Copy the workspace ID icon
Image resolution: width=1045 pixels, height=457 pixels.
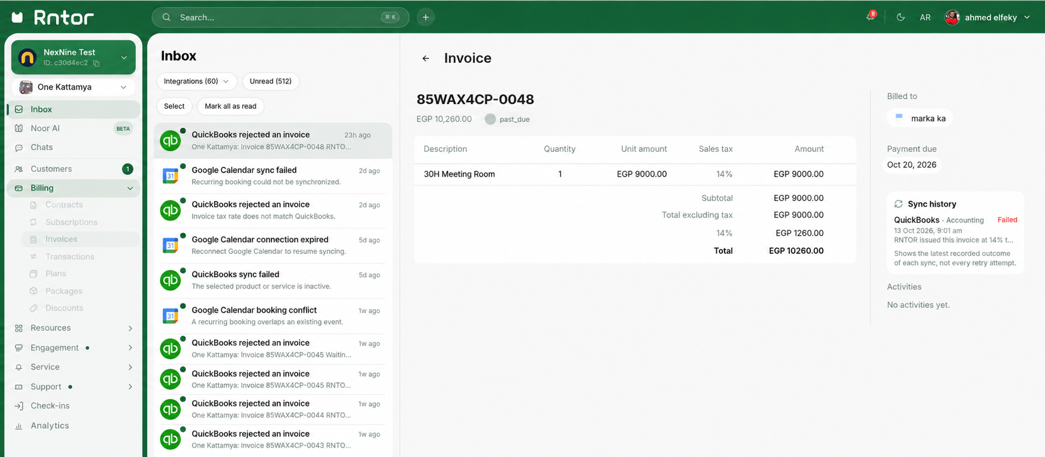point(96,63)
